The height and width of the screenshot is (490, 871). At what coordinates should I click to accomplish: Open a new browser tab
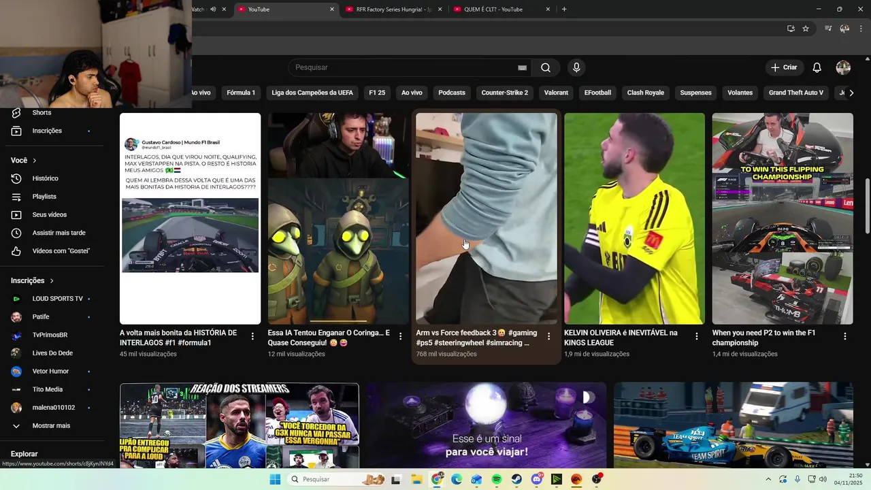[564, 10]
